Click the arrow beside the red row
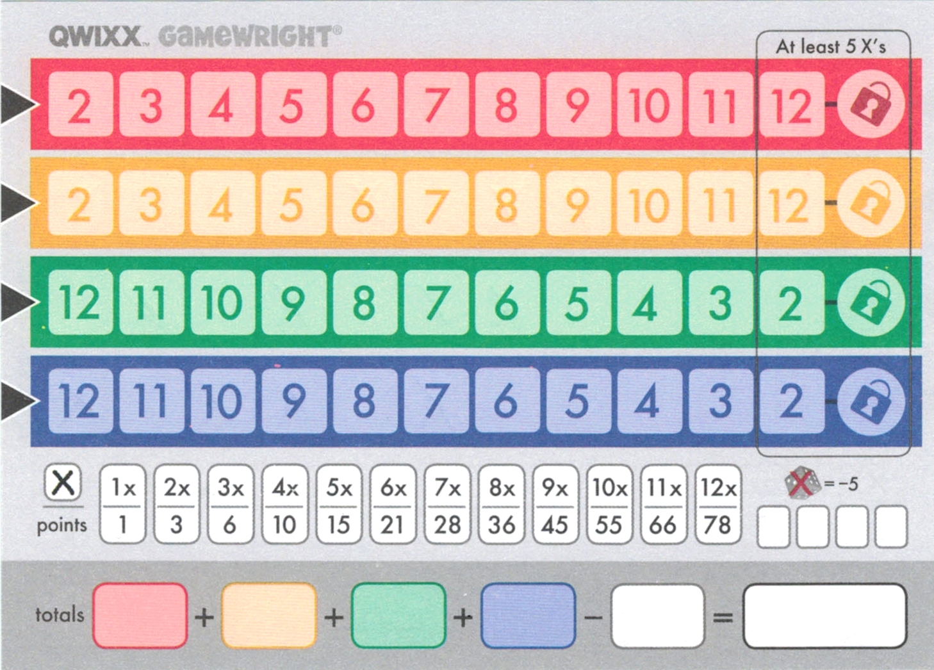Screen dimensions: 934x670 click(x=16, y=104)
